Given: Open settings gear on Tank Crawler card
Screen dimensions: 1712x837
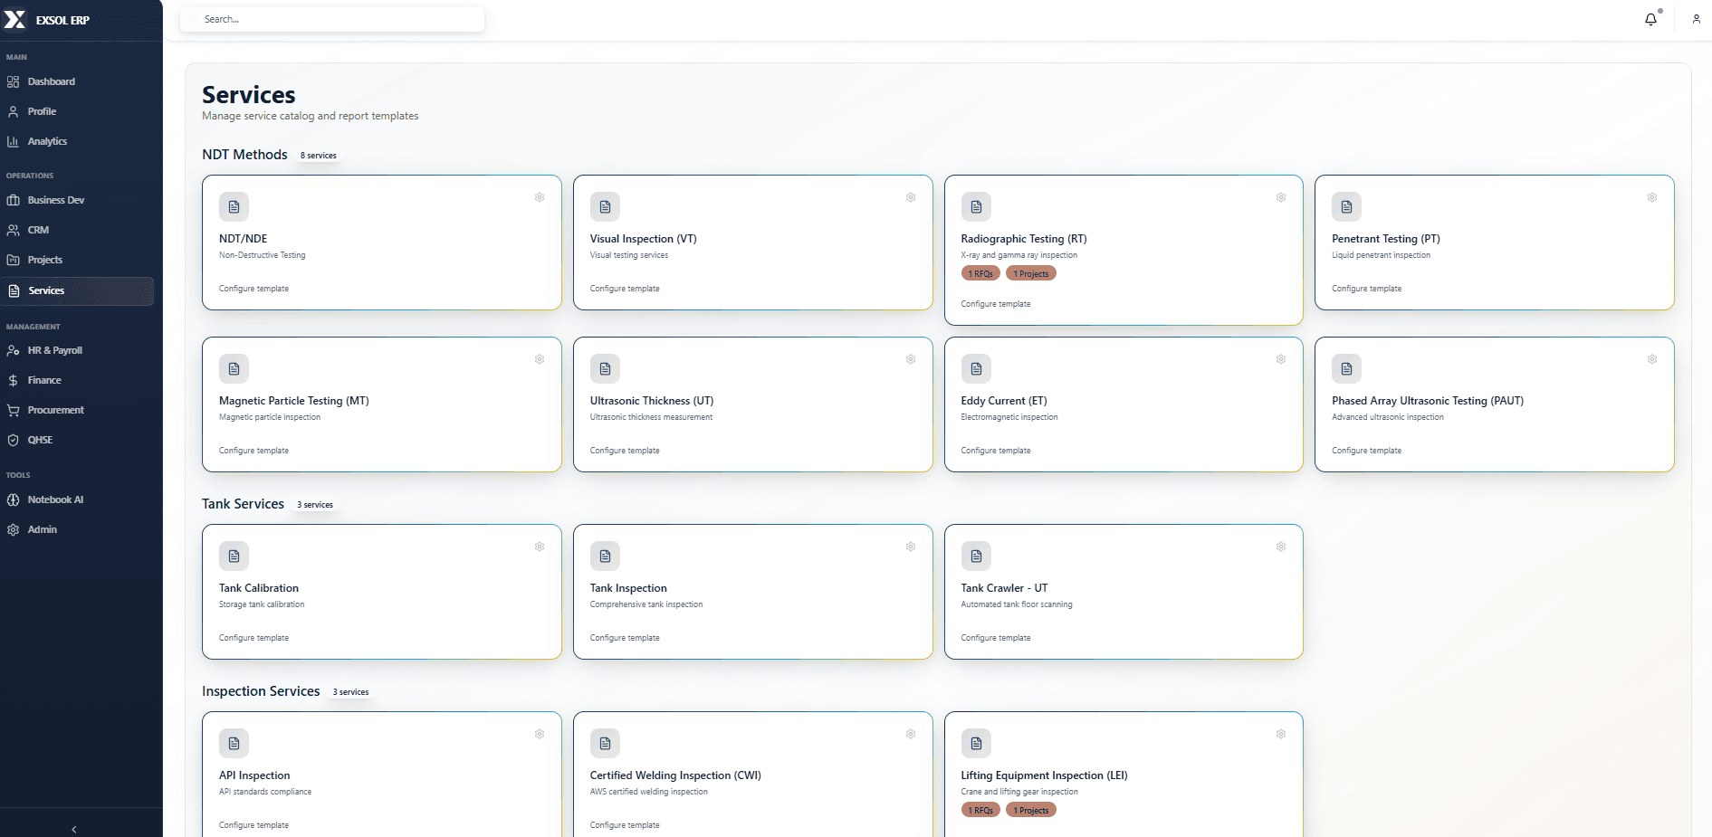Looking at the screenshot, I should [1281, 547].
